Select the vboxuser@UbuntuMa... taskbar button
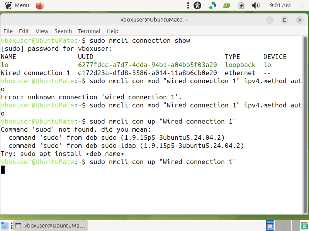This screenshot has height=231, width=309. point(51,226)
